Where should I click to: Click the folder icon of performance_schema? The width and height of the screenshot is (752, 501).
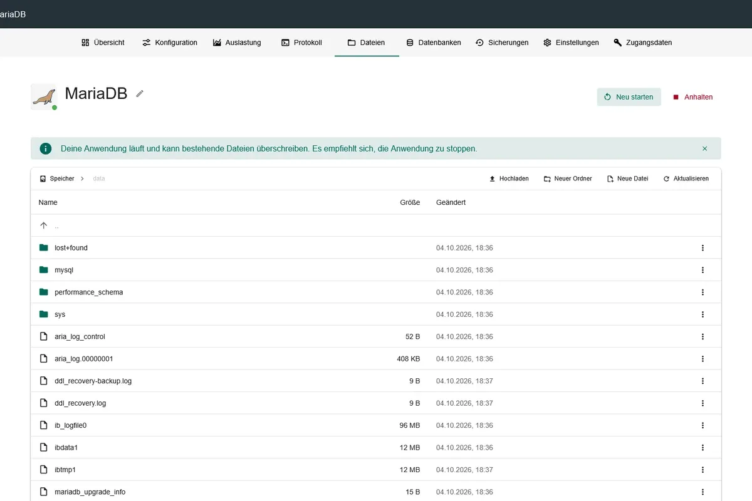pyautogui.click(x=43, y=292)
